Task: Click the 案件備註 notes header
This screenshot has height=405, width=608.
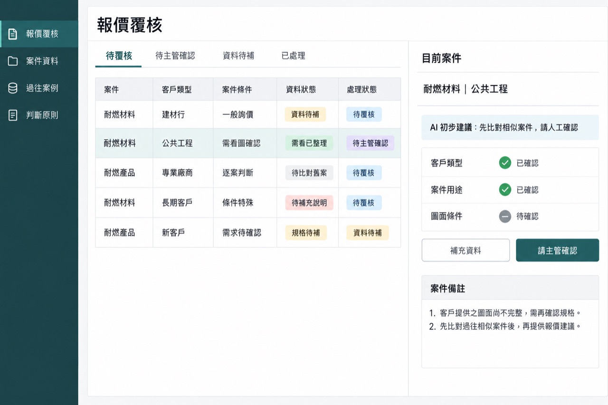Action: pyautogui.click(x=510, y=288)
